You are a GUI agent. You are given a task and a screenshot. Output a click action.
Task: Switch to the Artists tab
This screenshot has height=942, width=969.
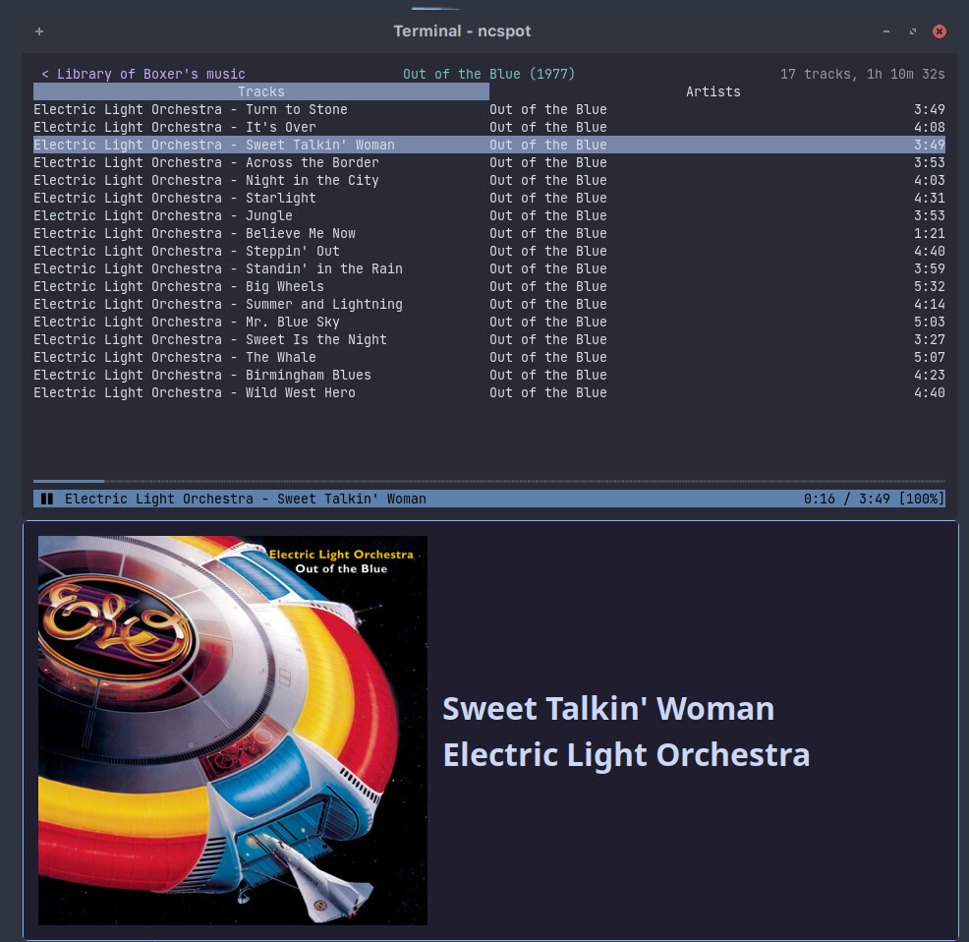coord(713,91)
